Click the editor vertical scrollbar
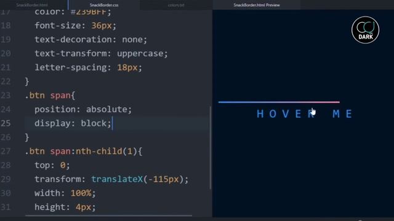Image resolution: width=394 pixels, height=221 pixels. click(x=211, y=147)
